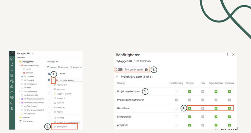Open the warning triangle sidebar icon

tap(12, 92)
